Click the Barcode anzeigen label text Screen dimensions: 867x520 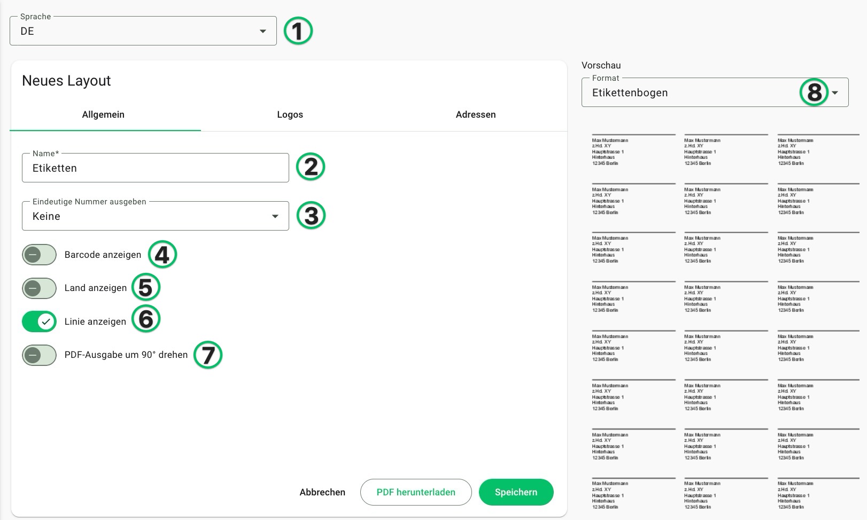[103, 255]
